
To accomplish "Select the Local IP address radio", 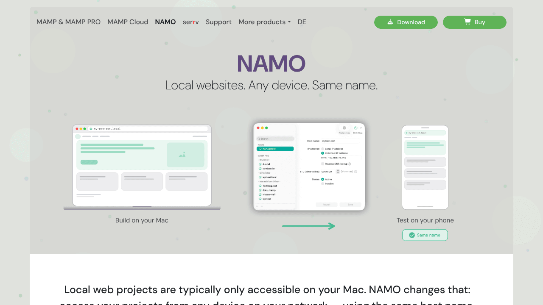I will [x=322, y=149].
